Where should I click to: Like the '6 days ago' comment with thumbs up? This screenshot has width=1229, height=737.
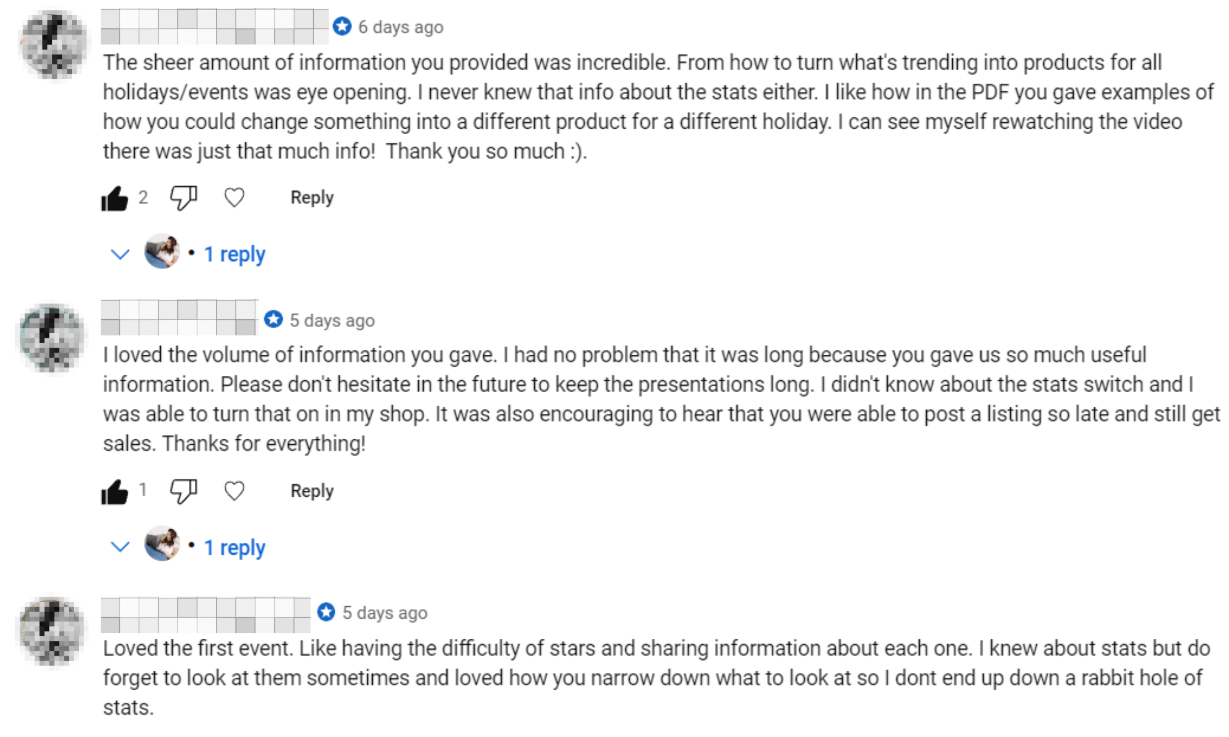(114, 198)
